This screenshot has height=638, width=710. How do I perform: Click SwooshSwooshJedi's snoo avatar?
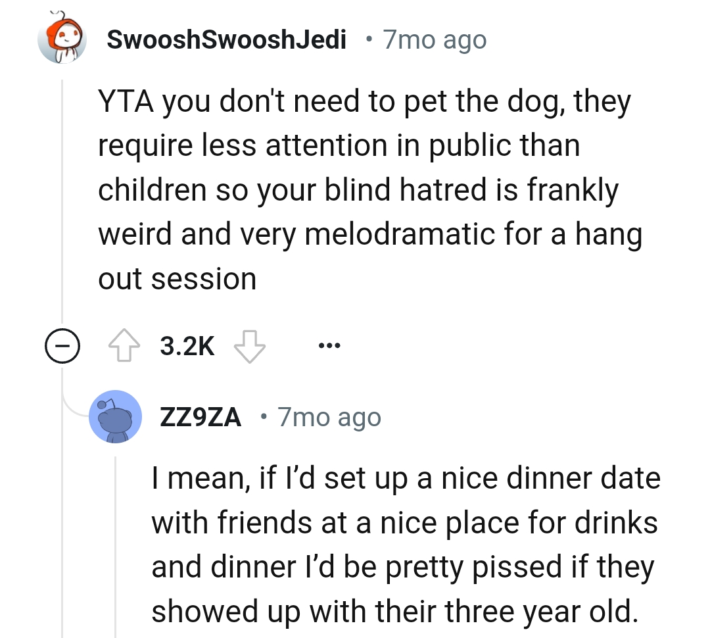(62, 39)
